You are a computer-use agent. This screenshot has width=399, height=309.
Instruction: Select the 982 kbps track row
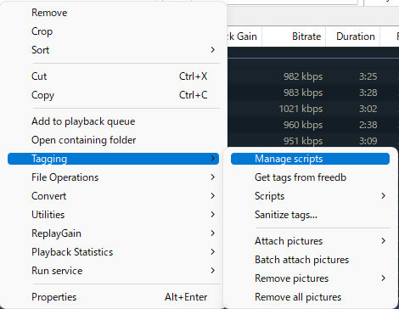(313, 76)
